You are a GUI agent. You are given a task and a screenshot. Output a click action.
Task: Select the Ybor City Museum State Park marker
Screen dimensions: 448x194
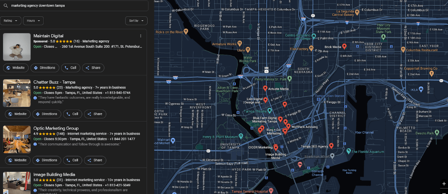pyautogui.click(x=383, y=36)
